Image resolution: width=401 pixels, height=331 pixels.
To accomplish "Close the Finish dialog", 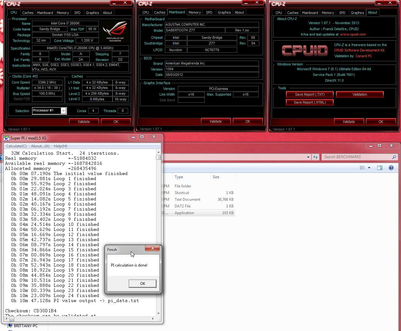I will point(152,248).
